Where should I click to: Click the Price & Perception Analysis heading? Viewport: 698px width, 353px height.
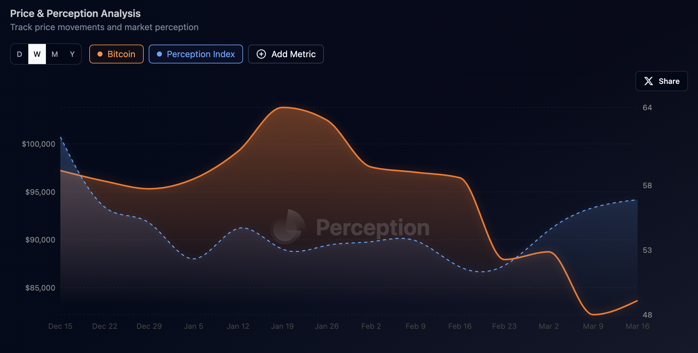click(x=75, y=14)
